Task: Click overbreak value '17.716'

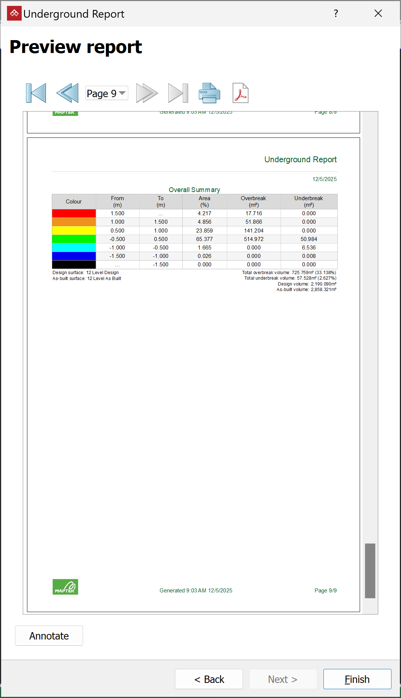Action: 254,213
